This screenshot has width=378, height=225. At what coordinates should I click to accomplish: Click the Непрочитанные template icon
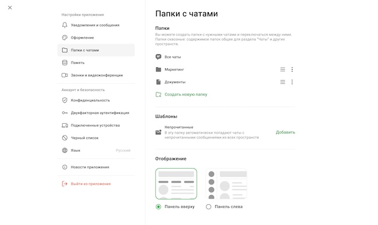pos(158,132)
